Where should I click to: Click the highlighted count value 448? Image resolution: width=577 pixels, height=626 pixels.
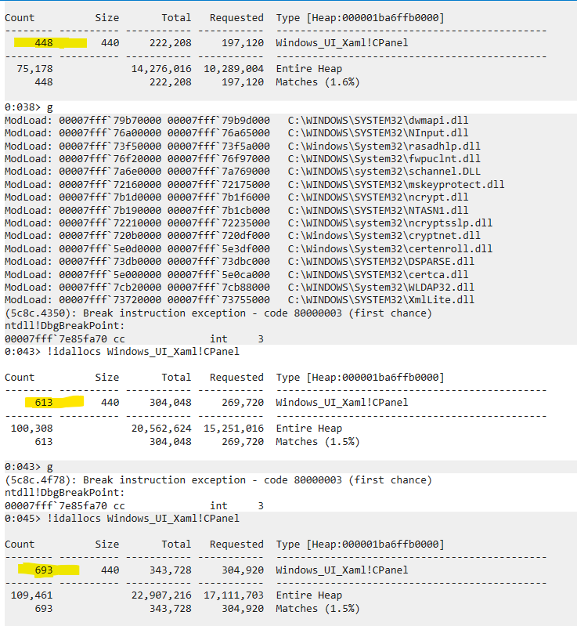[x=44, y=43]
